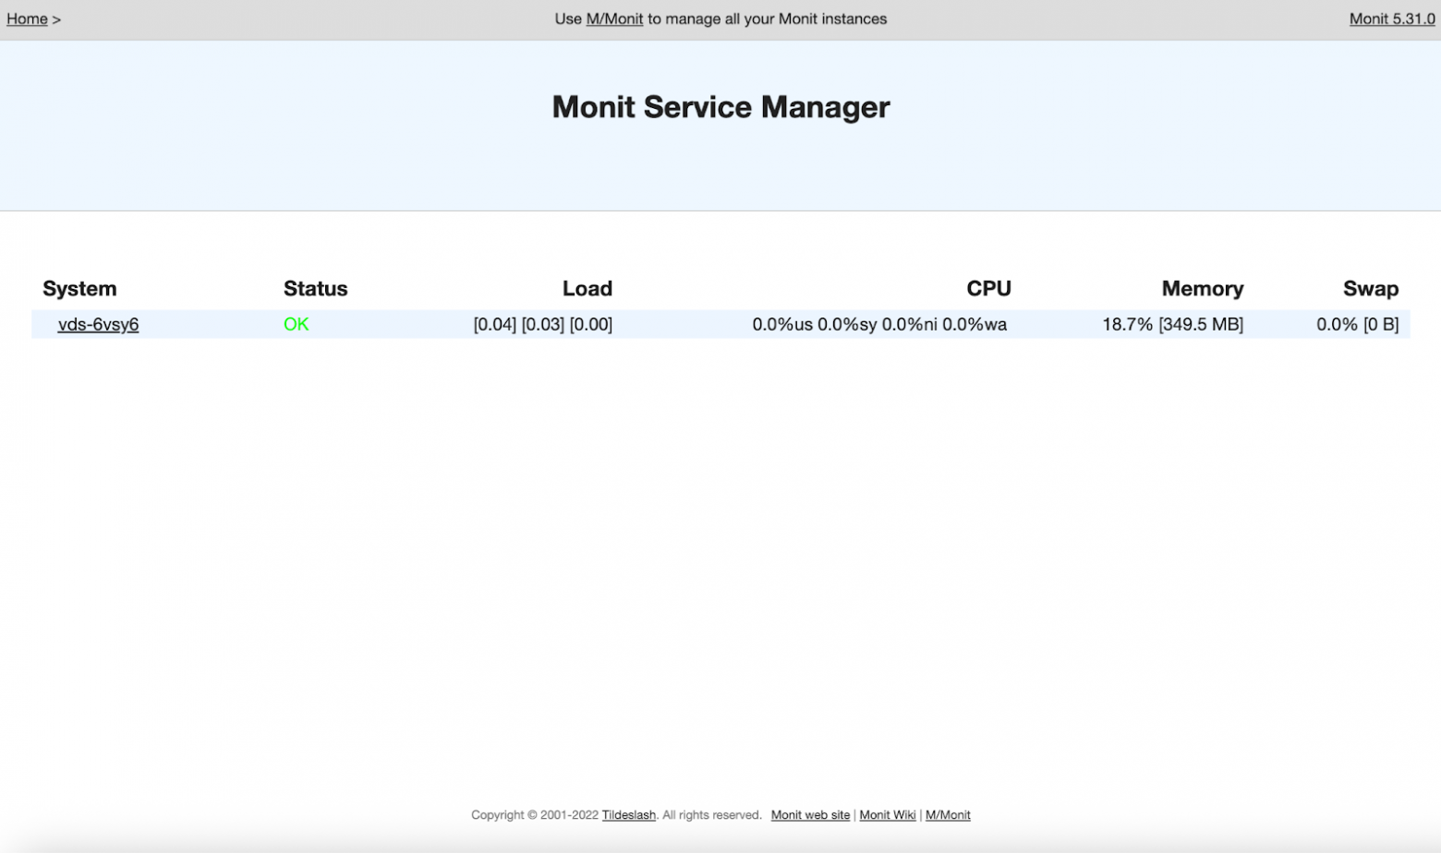Open the vds-6vsy6 system details
Screen dimensions: 1441x853
(x=98, y=324)
